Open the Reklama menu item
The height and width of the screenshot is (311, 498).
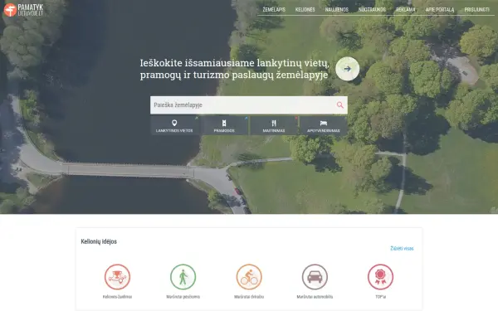point(406,9)
